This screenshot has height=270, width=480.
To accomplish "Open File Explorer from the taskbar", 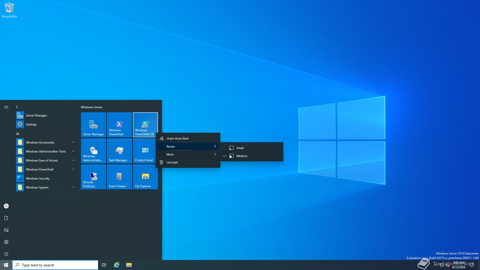I will [129, 265].
